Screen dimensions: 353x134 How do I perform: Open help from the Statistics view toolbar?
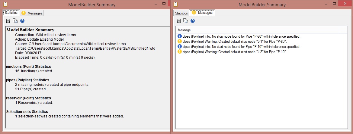tap(22, 21)
